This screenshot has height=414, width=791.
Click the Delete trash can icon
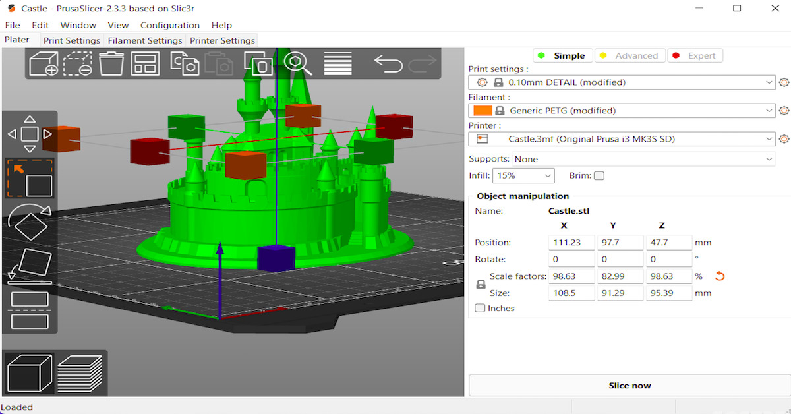pos(111,64)
